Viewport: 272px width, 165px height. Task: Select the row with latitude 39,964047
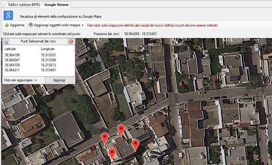pyautogui.click(x=39, y=60)
